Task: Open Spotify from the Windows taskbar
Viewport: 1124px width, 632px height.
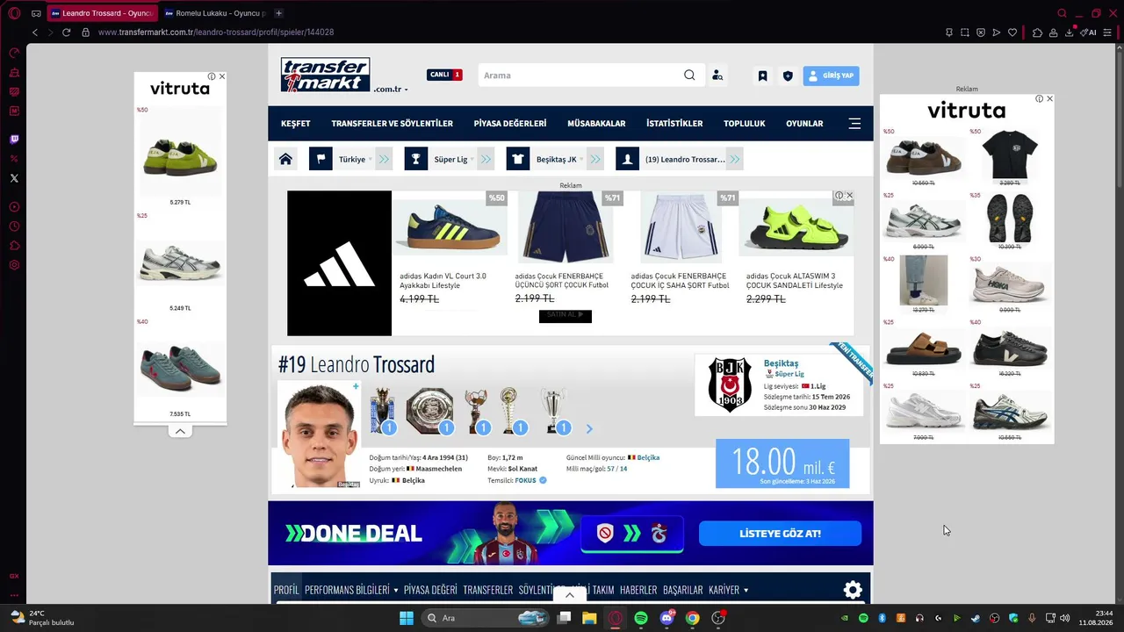Action: click(x=641, y=618)
